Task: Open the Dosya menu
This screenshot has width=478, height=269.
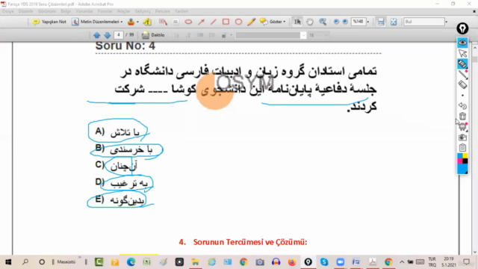Action: [8, 11]
